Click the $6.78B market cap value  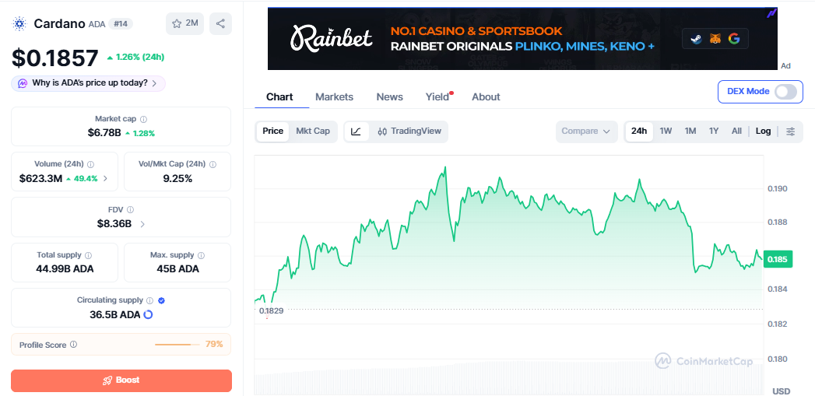pos(104,133)
